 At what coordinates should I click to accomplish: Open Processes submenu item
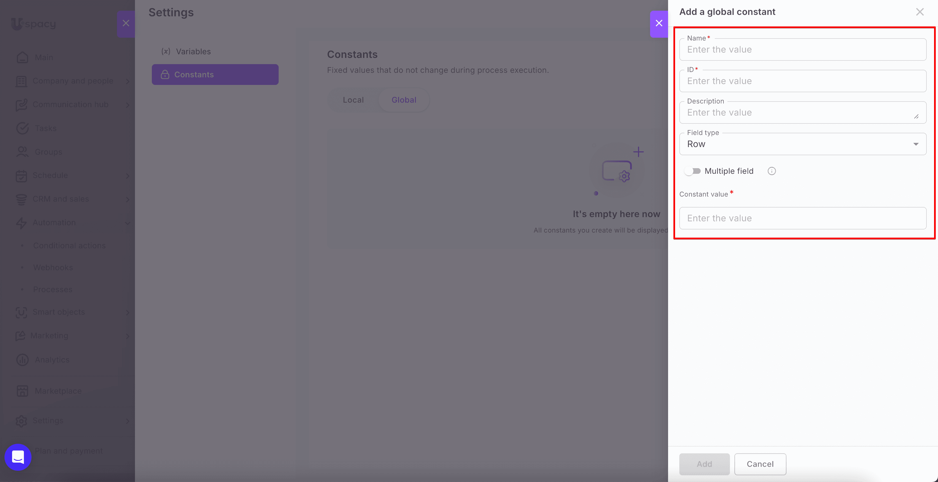[x=53, y=289]
